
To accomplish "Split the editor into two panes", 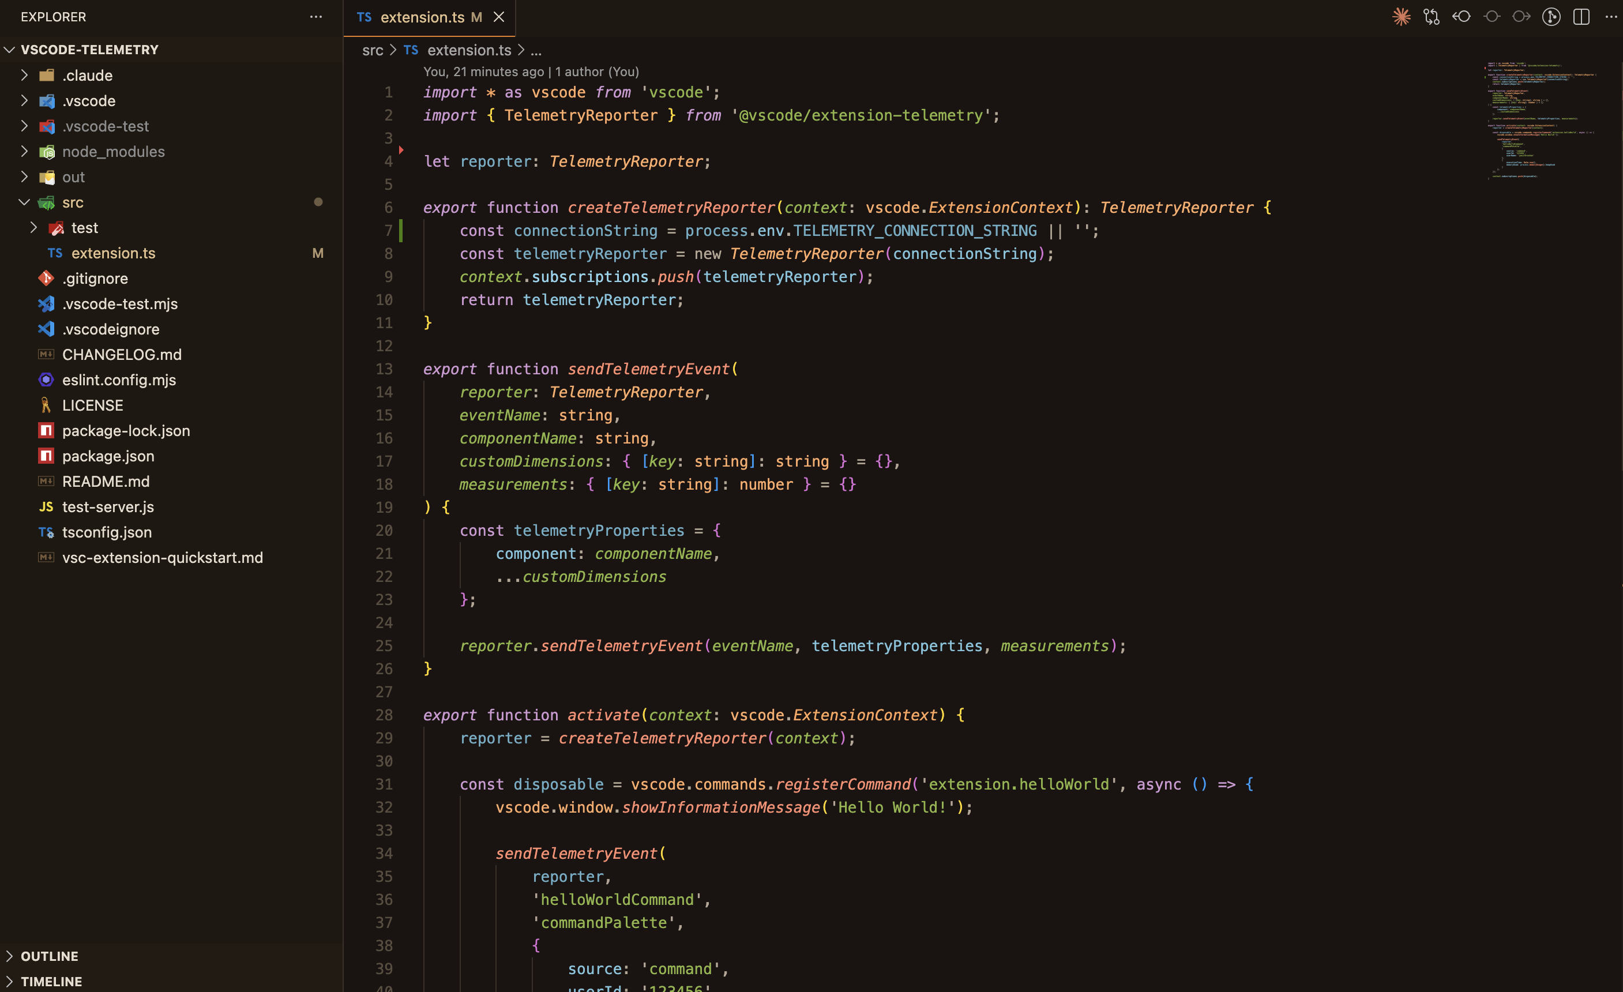I will (x=1581, y=17).
